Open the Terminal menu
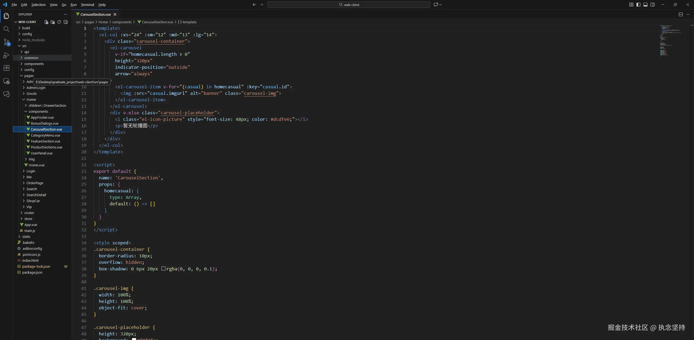Screen dimensions: 694x340 coord(87,5)
